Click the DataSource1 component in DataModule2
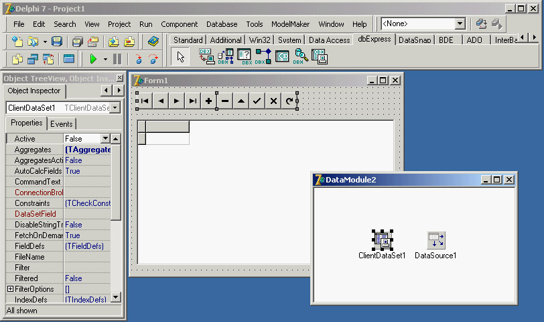 [436, 240]
